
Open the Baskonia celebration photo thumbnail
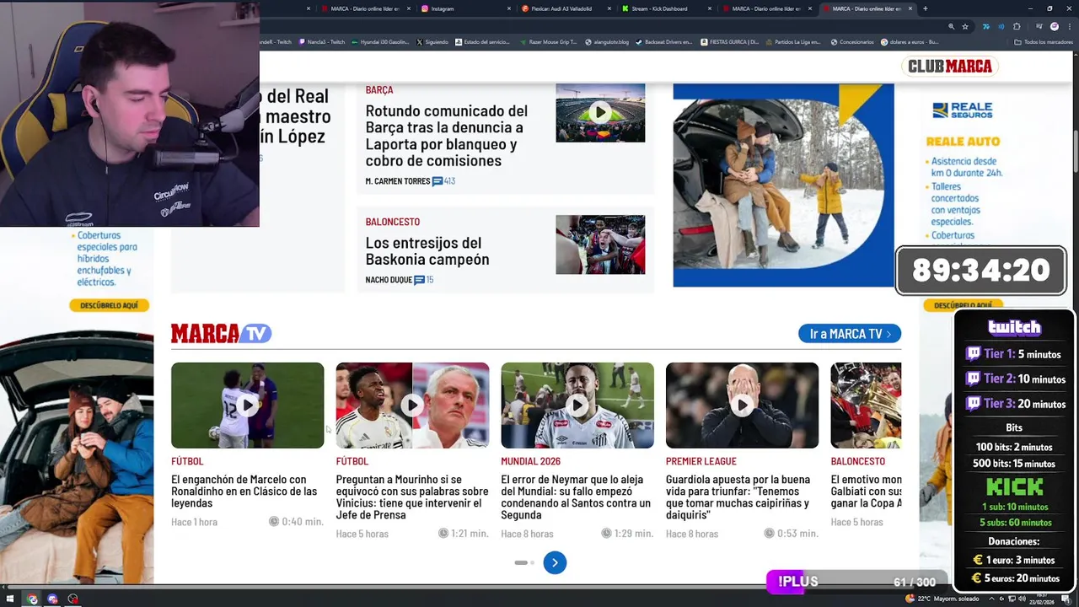coord(600,244)
